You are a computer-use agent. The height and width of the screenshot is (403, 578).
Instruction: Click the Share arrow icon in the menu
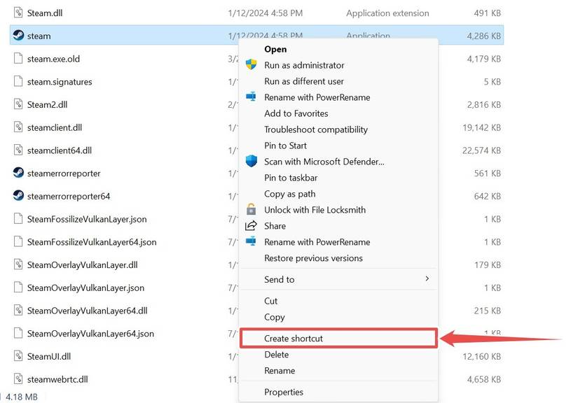click(251, 226)
